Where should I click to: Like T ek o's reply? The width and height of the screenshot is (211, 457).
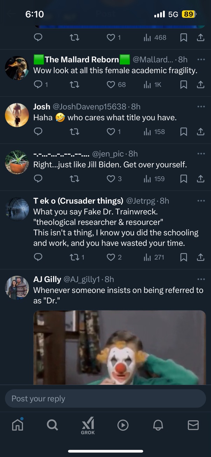[111, 257]
